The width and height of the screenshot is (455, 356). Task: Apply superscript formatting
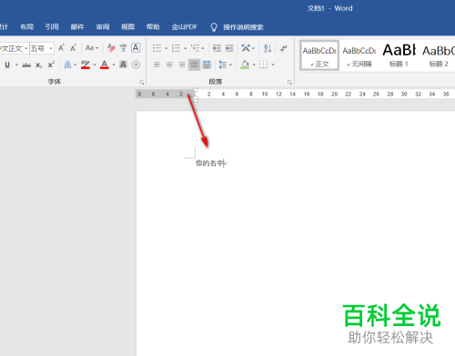(51, 64)
